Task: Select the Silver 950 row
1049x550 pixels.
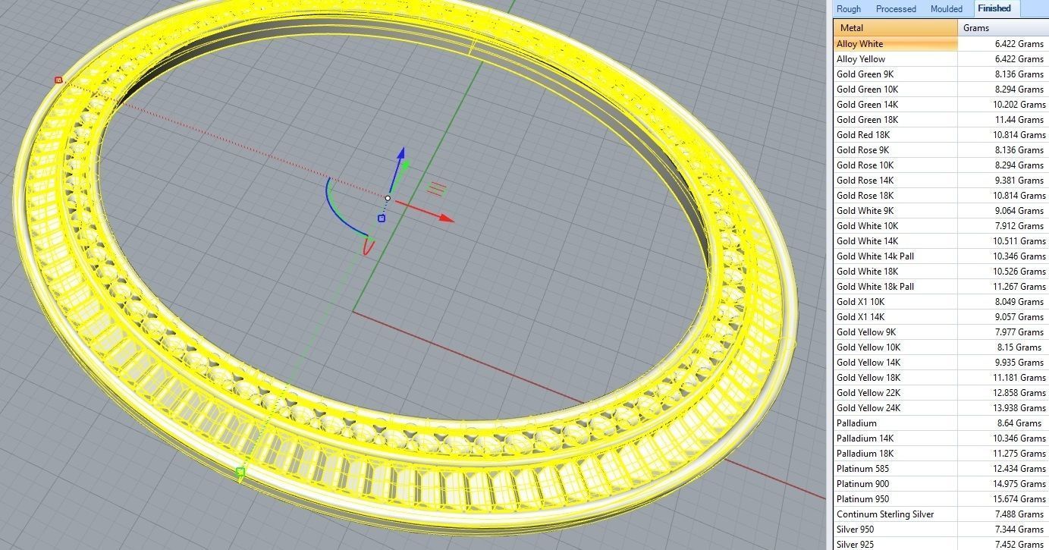Action: [x=941, y=530]
